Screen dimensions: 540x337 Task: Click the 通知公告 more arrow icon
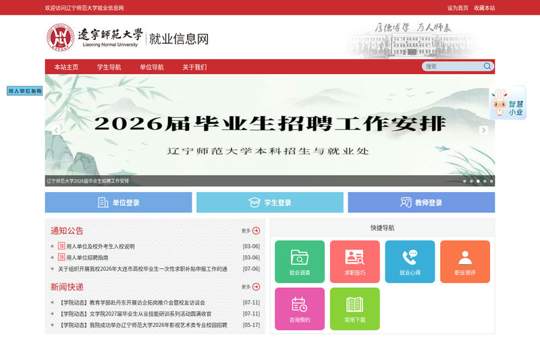(x=256, y=231)
